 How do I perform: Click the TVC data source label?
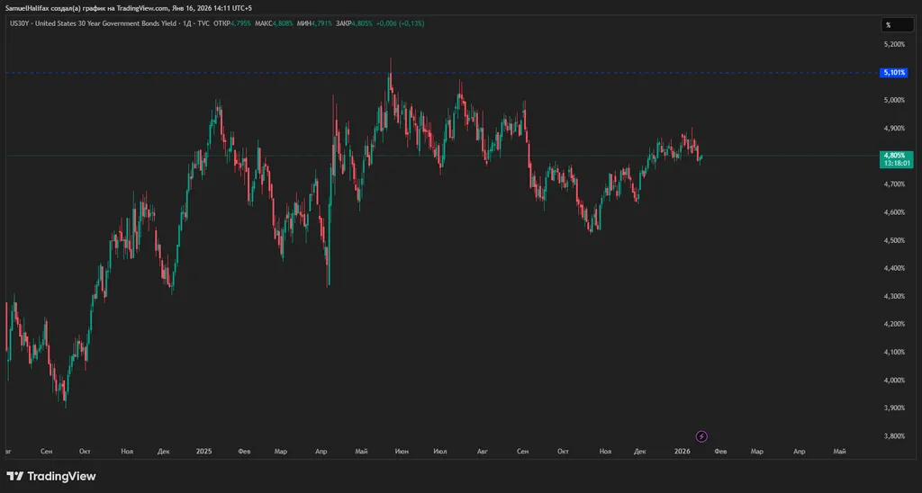203,23
